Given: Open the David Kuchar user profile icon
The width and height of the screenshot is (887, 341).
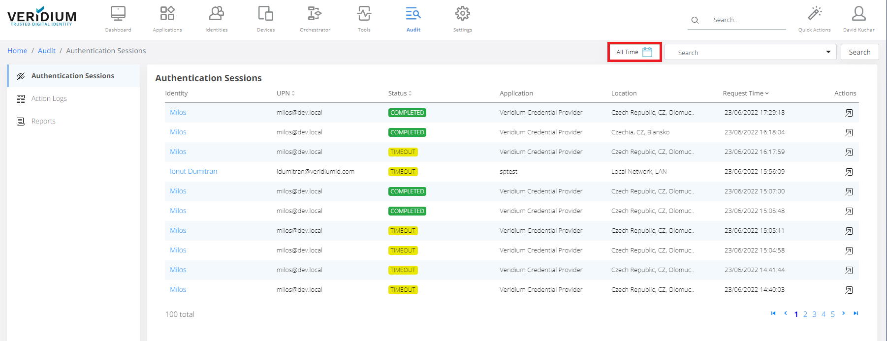Looking at the screenshot, I should point(859,14).
